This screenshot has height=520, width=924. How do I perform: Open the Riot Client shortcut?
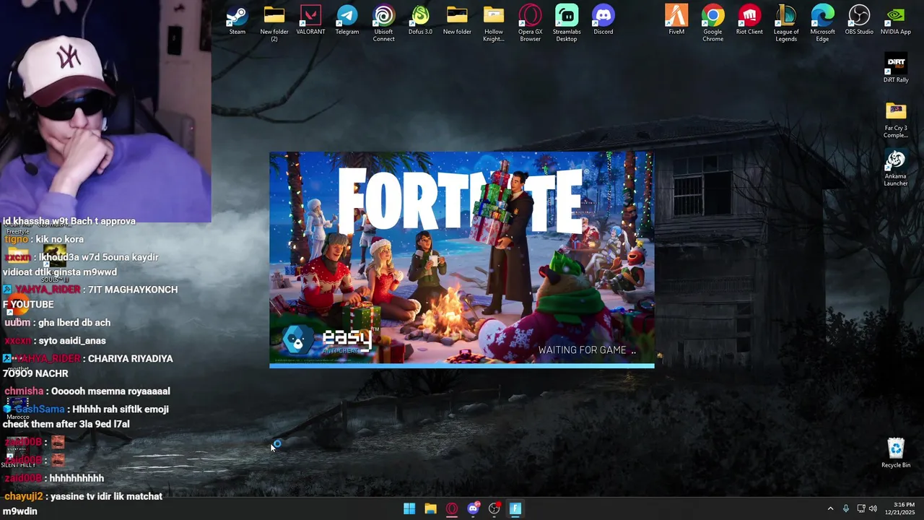[x=749, y=20]
